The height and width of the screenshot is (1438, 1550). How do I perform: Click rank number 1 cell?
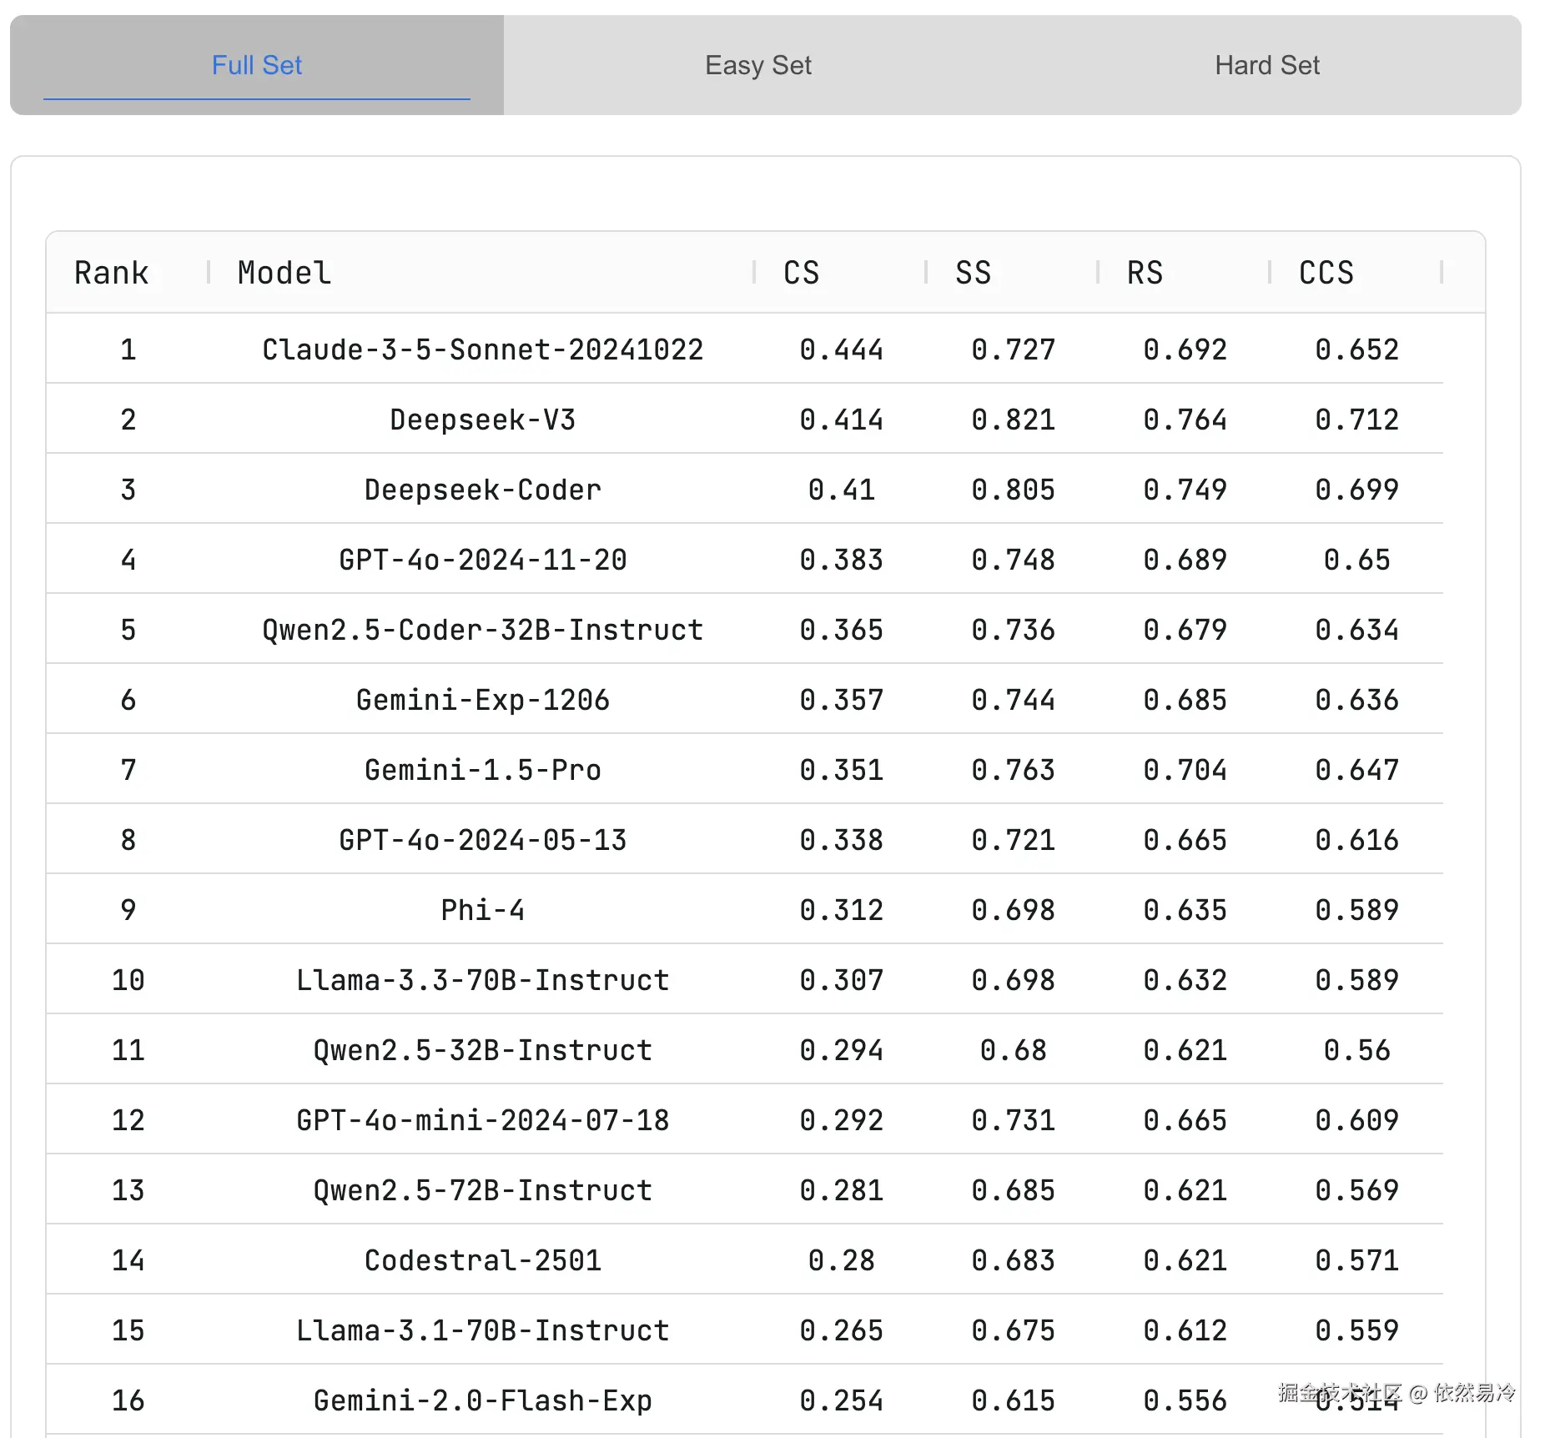(x=128, y=349)
